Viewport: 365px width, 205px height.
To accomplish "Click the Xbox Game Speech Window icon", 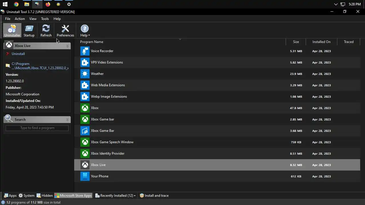I will point(85,142).
